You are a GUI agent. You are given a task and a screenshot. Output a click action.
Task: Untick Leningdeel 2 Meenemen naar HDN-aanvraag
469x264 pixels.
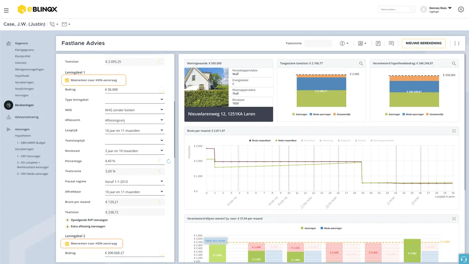click(67, 244)
